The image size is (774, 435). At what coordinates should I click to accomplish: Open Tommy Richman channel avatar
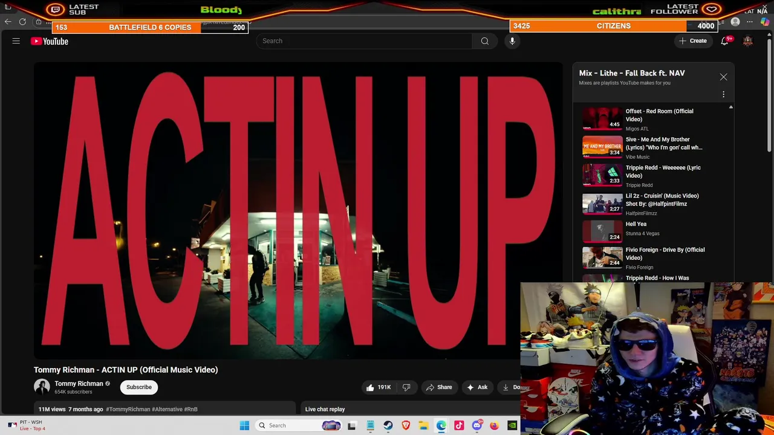(42, 387)
